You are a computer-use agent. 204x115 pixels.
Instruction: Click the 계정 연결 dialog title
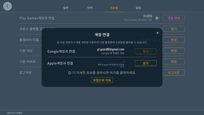(x=102, y=35)
